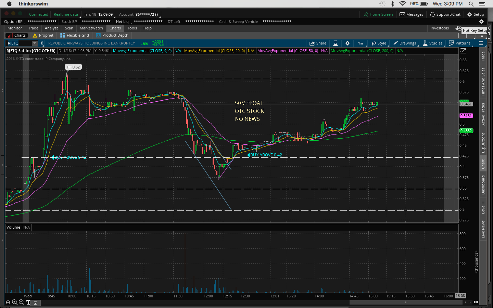
Task: Open the Studies menu
Action: [432, 43]
